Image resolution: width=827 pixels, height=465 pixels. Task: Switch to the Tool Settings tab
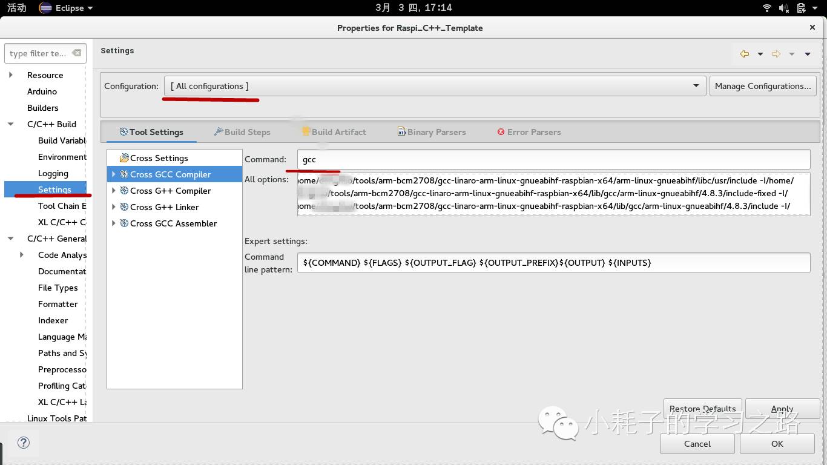[151, 132]
